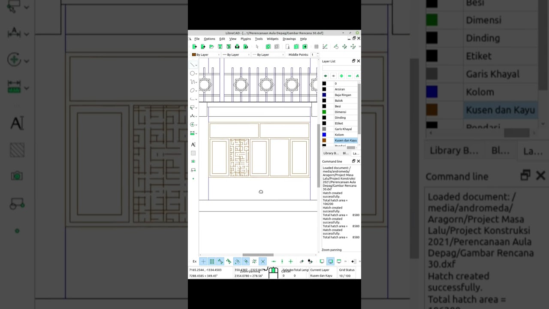This screenshot has width=549, height=309.
Task: Click the Ex exclusive snap mode button
Action: click(194, 261)
